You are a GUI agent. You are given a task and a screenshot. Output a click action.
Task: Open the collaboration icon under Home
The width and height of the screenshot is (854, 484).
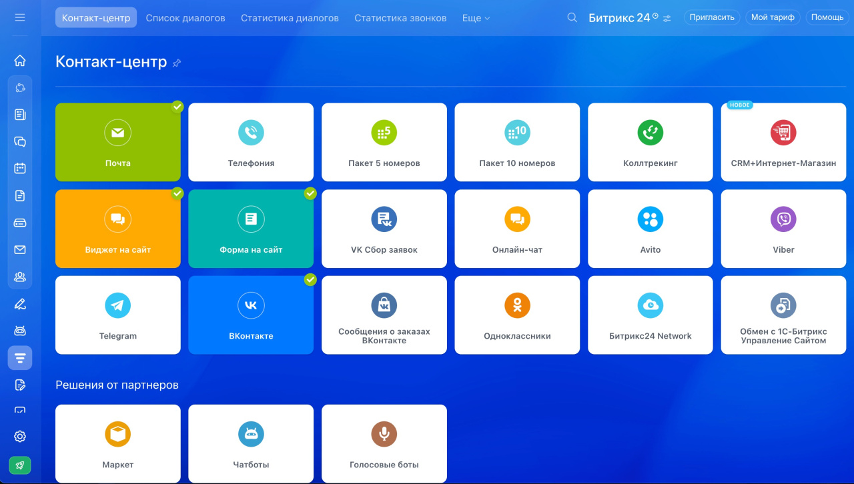point(20,88)
